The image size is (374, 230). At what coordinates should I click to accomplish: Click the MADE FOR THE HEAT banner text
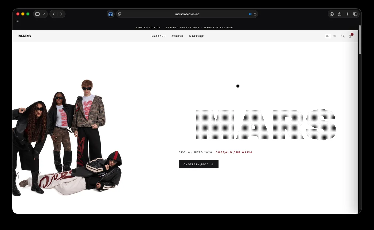tap(219, 27)
